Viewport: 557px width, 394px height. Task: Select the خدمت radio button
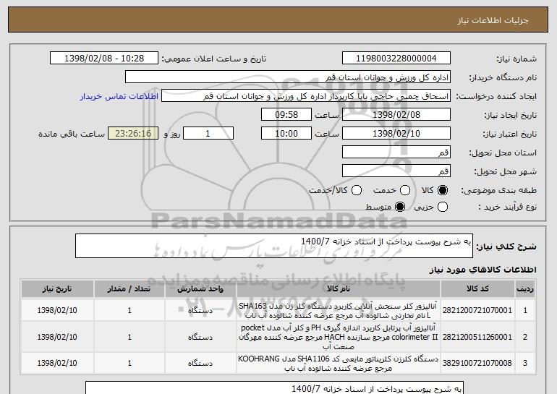tap(405, 190)
